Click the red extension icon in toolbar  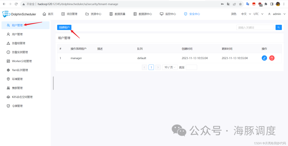coord(254,4)
